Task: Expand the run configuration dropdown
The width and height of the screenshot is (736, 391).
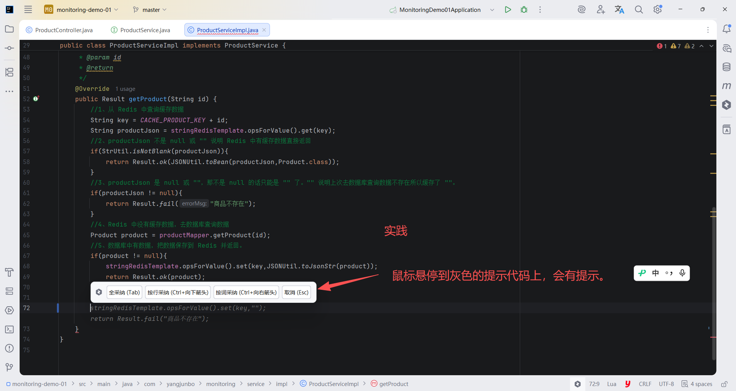Action: coord(492,10)
